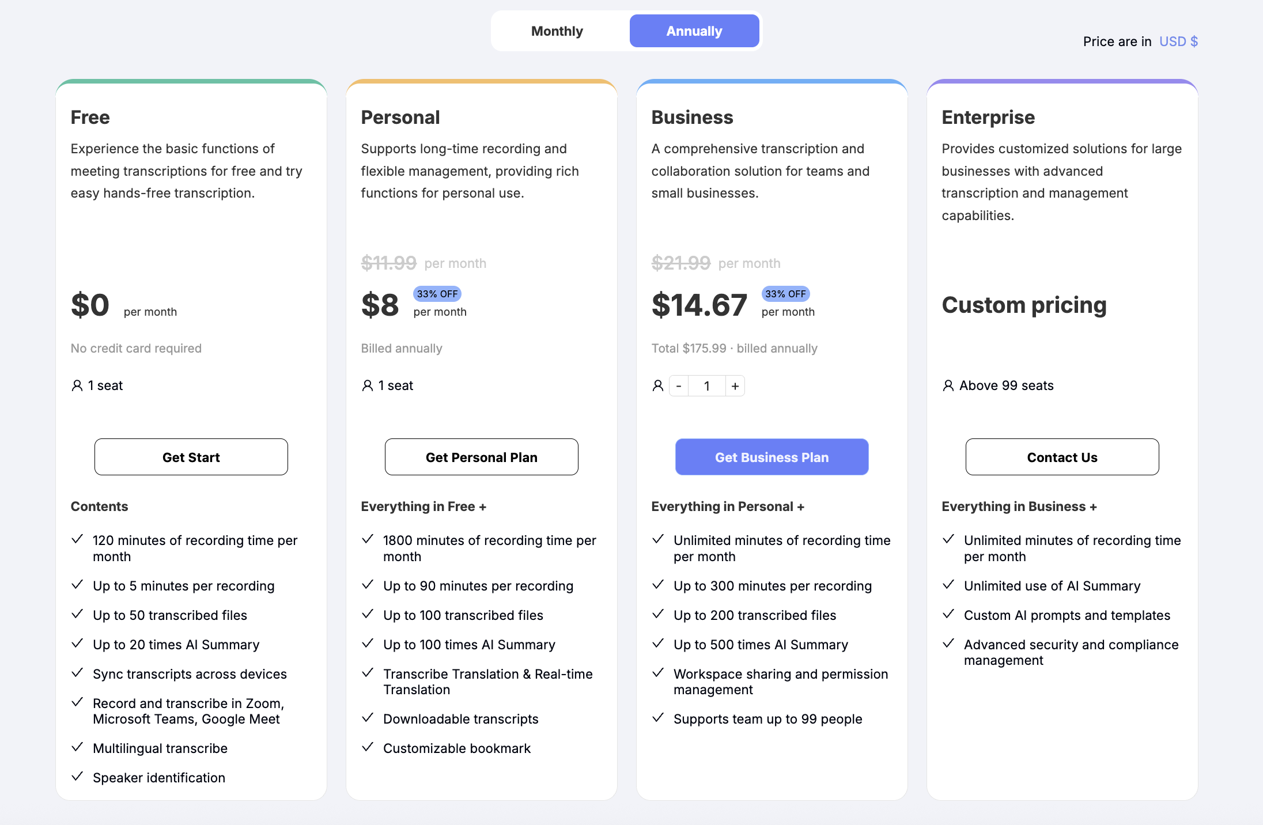Open the USD $ currency selector
Image resolution: width=1263 pixels, height=825 pixels.
(1178, 41)
